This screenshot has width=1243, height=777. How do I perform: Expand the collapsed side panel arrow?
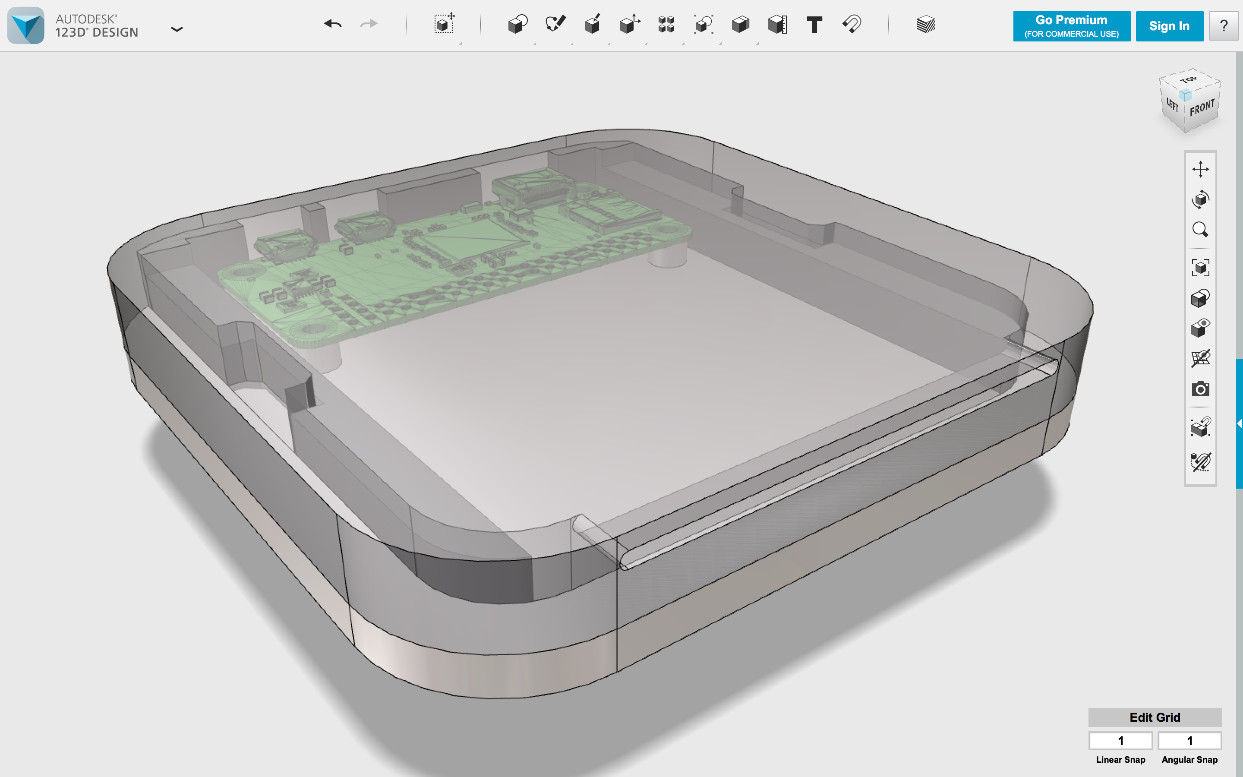tap(1240, 423)
